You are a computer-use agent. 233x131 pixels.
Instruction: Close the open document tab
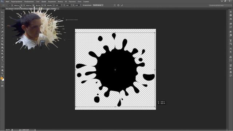[58, 9]
